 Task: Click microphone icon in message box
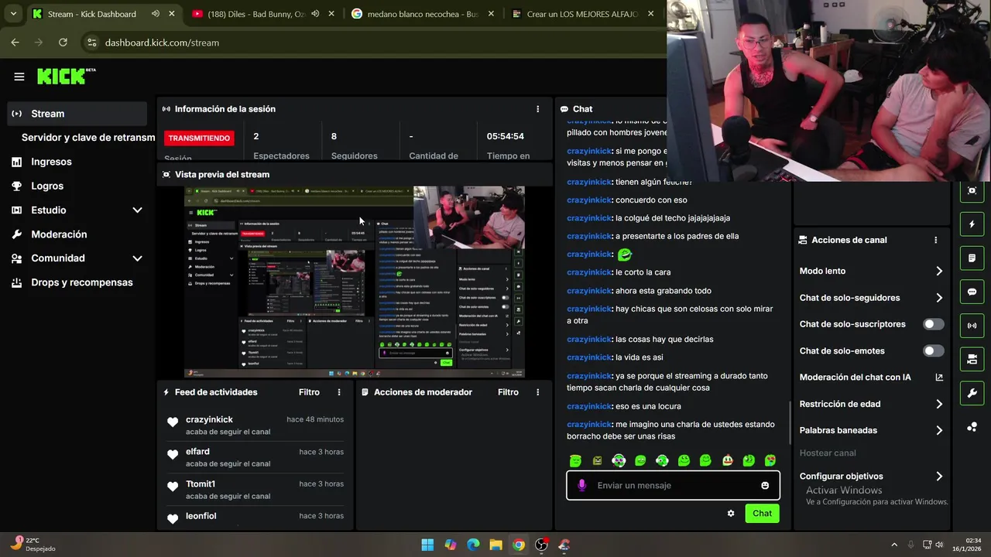click(582, 485)
